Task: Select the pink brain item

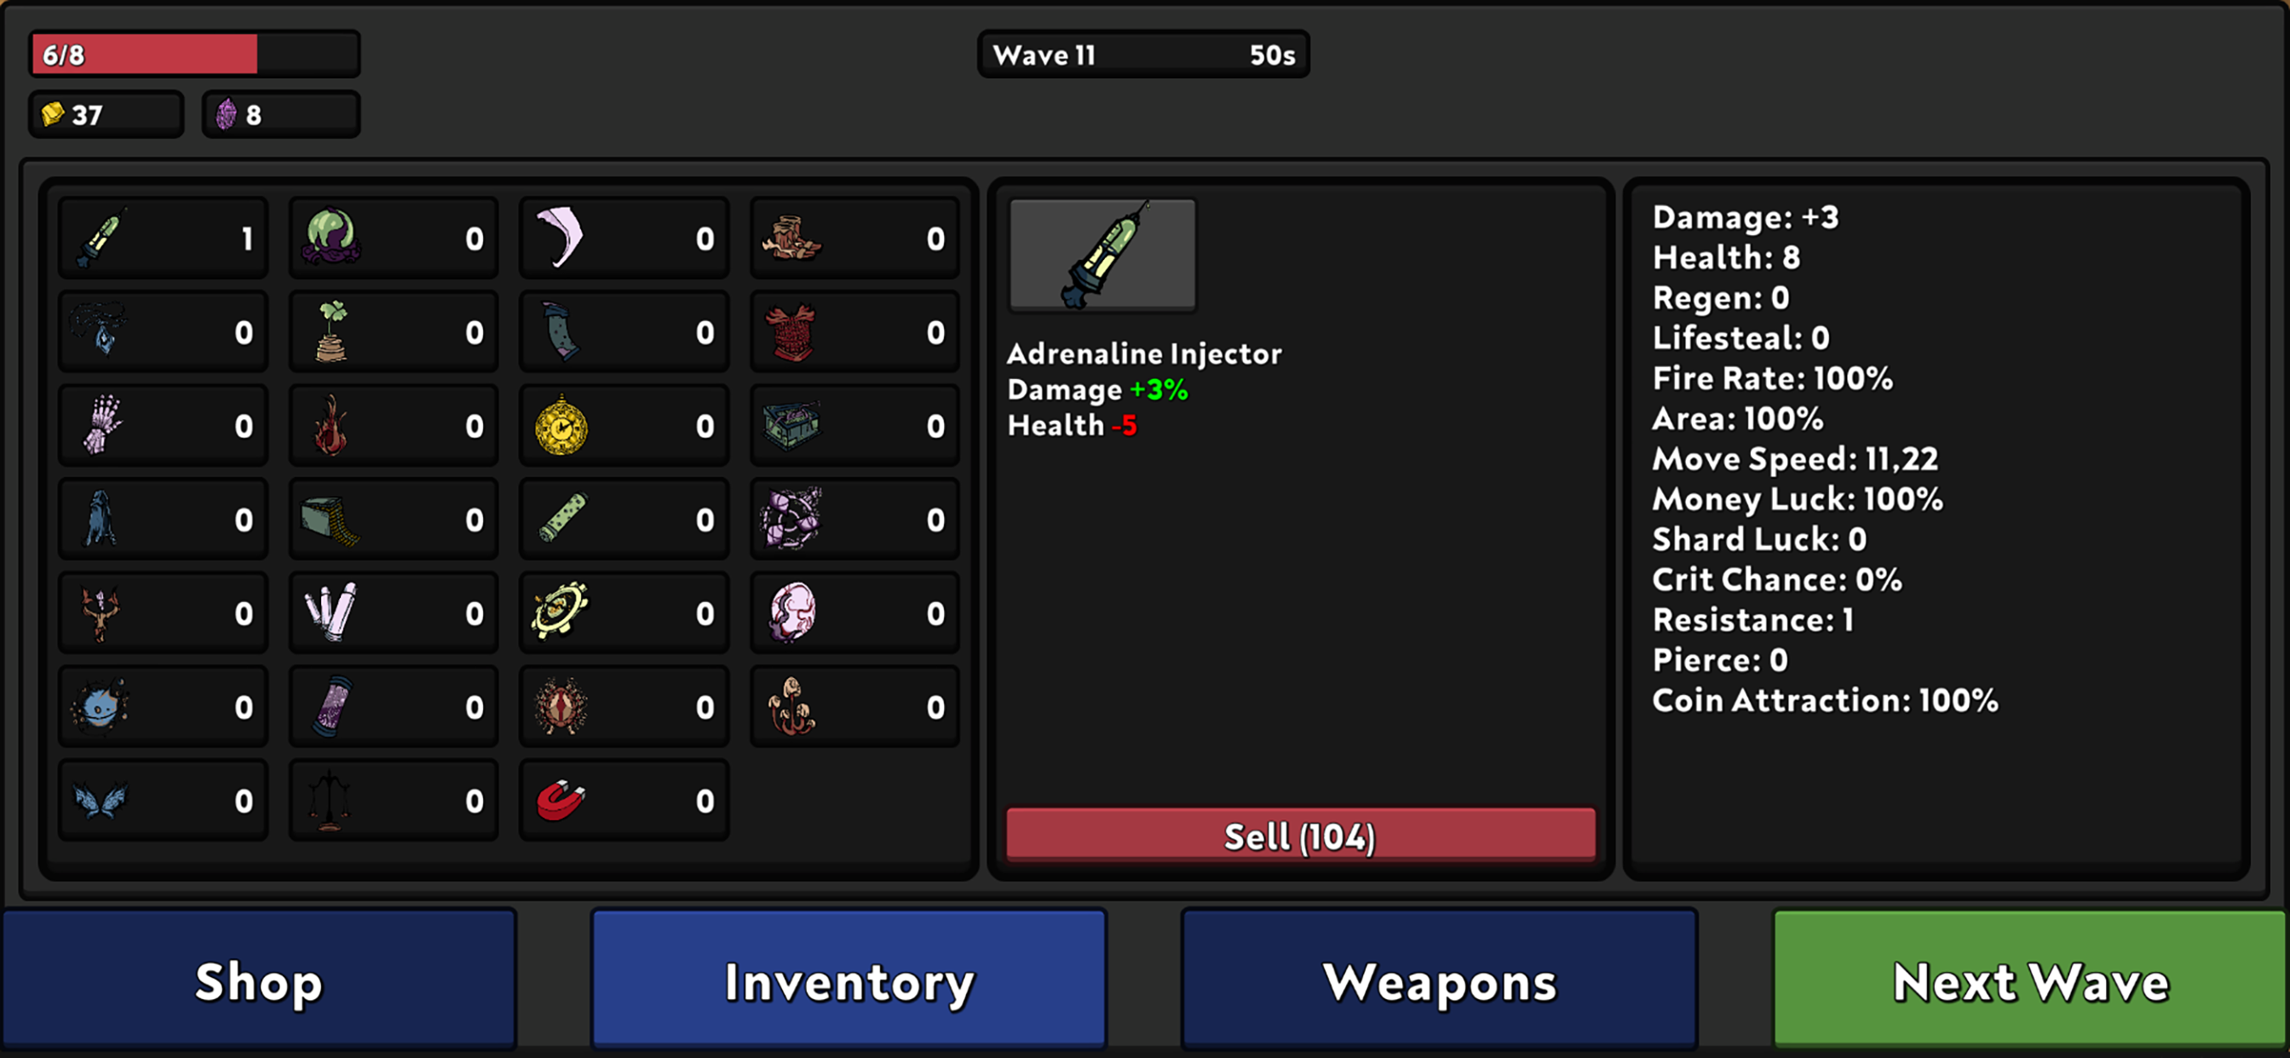Action: tap(854, 612)
